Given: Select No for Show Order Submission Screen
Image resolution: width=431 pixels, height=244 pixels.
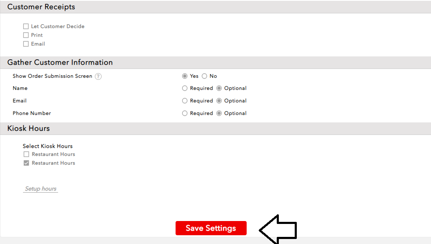Looking at the screenshot, I should [x=204, y=76].
